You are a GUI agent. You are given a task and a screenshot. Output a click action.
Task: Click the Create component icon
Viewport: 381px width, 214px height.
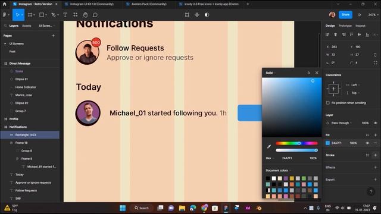(x=197, y=15)
